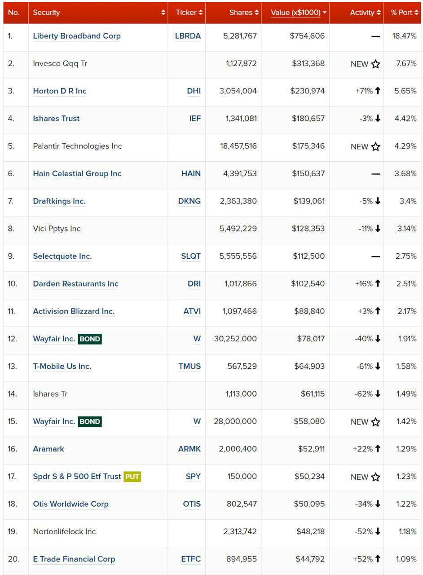Select the Vici Pptys Inc name
The image size is (423, 575).
[57, 229]
